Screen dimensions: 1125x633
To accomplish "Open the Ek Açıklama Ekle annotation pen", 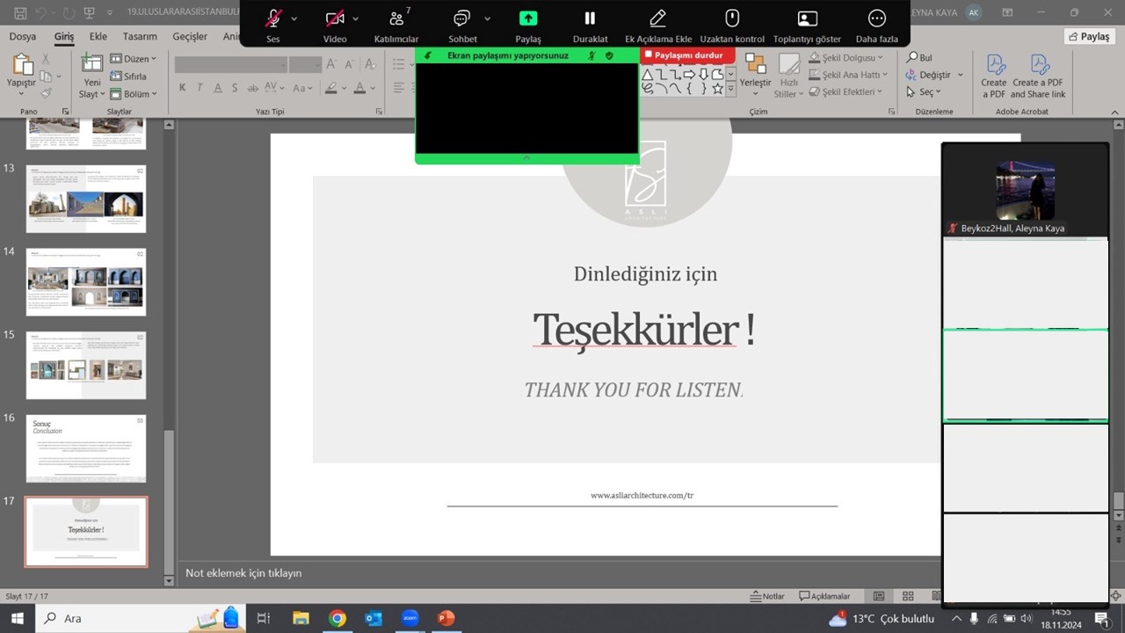I will coord(657,19).
